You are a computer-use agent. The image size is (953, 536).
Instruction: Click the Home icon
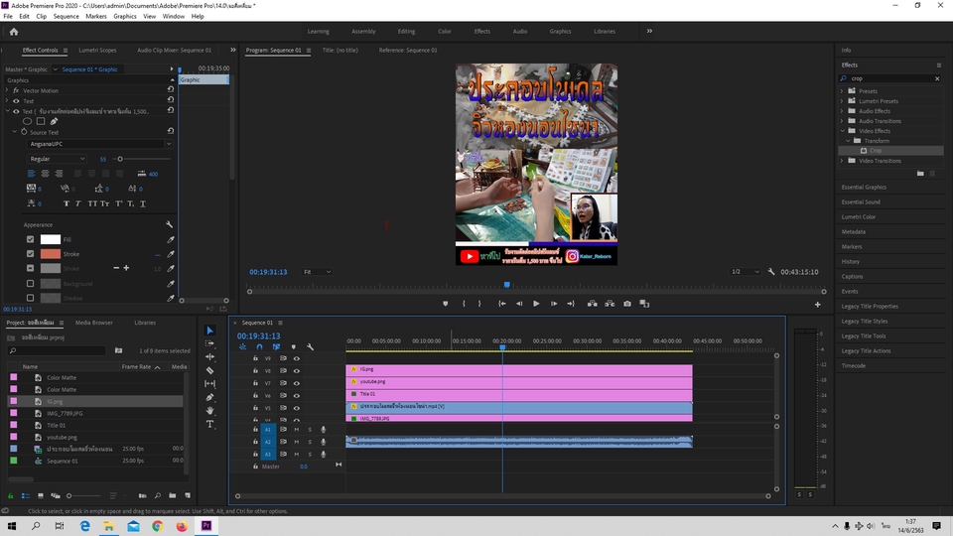click(x=14, y=32)
